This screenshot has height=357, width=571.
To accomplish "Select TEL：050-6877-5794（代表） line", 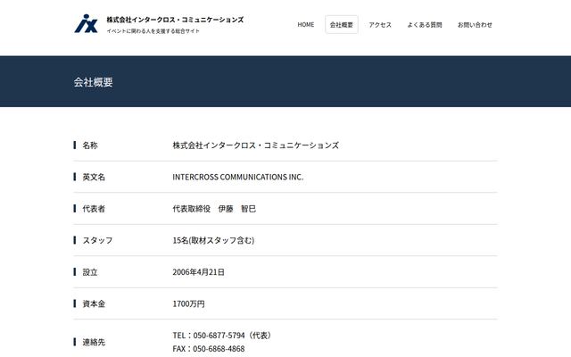I will [222, 336].
